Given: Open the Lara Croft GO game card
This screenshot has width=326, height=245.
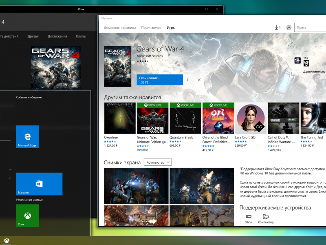Looking at the screenshot, I should pos(251,125).
